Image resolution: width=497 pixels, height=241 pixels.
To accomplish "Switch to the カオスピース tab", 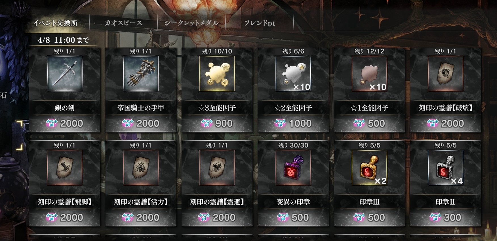I will coord(123,23).
